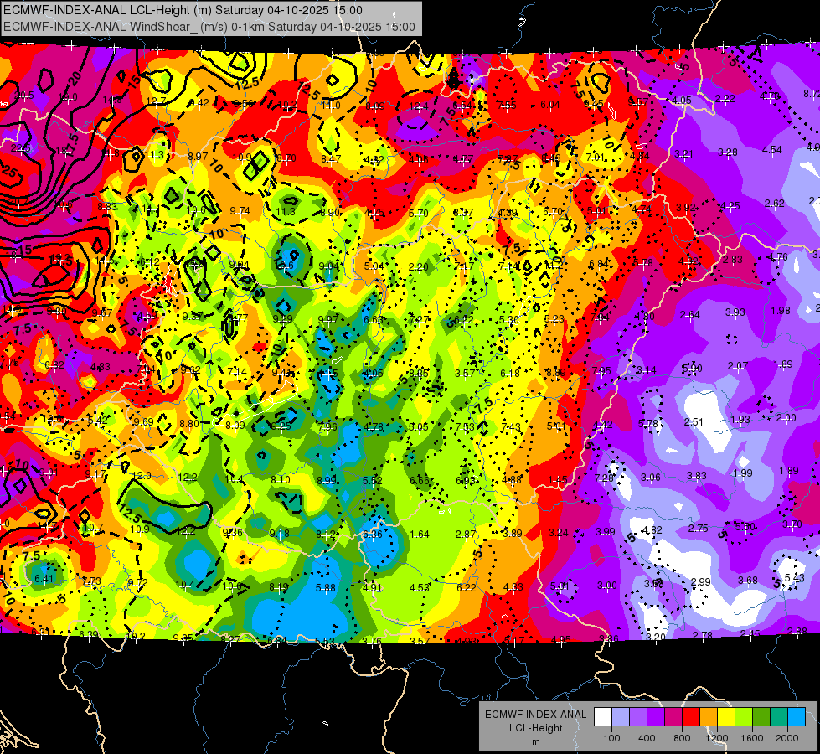Image resolution: width=820 pixels, height=754 pixels.
Task: Click the grid value 6.04
Action: tap(550, 106)
